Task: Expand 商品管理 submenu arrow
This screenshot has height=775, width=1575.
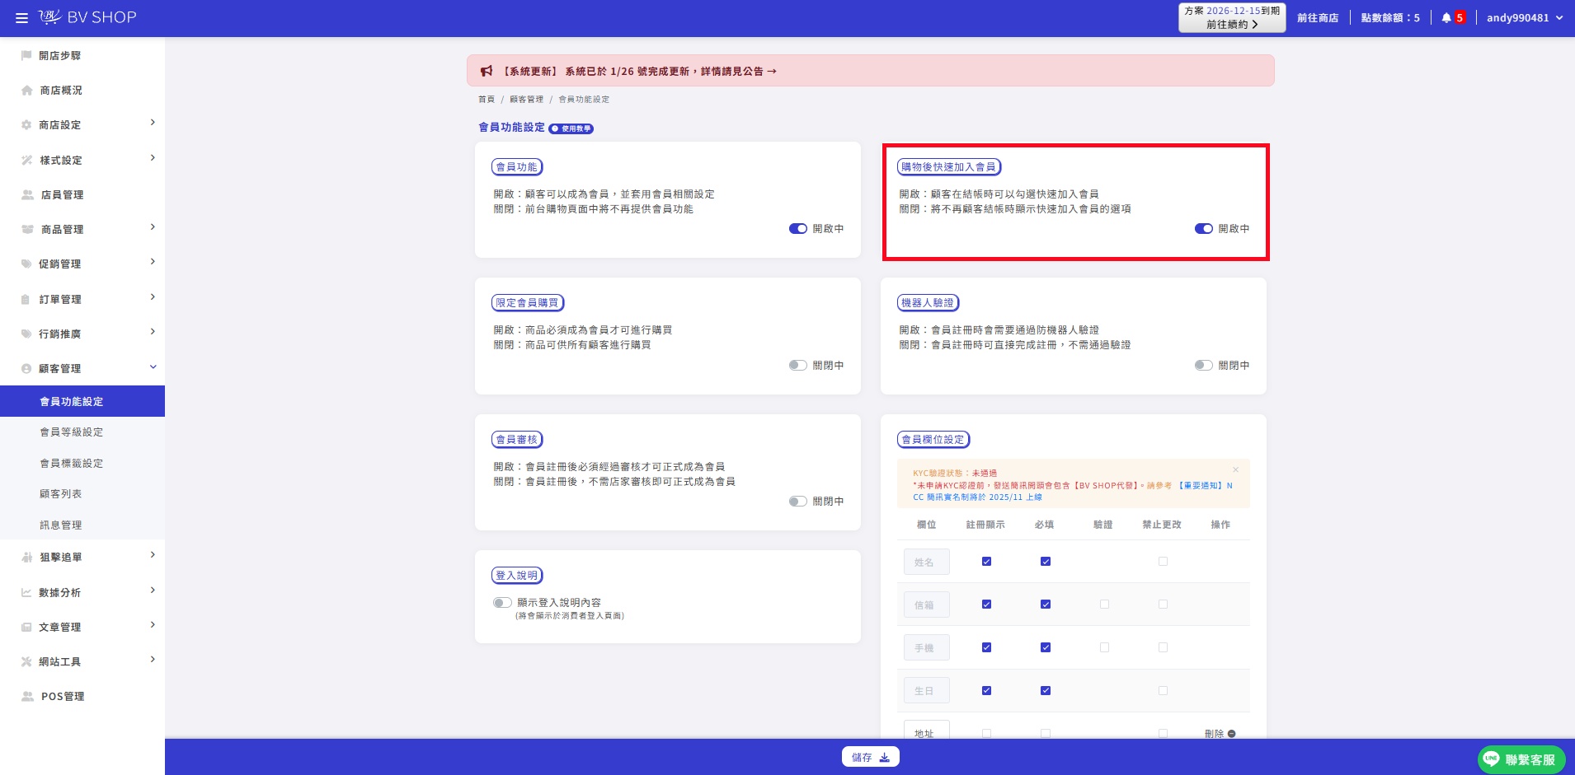Action: (153, 227)
